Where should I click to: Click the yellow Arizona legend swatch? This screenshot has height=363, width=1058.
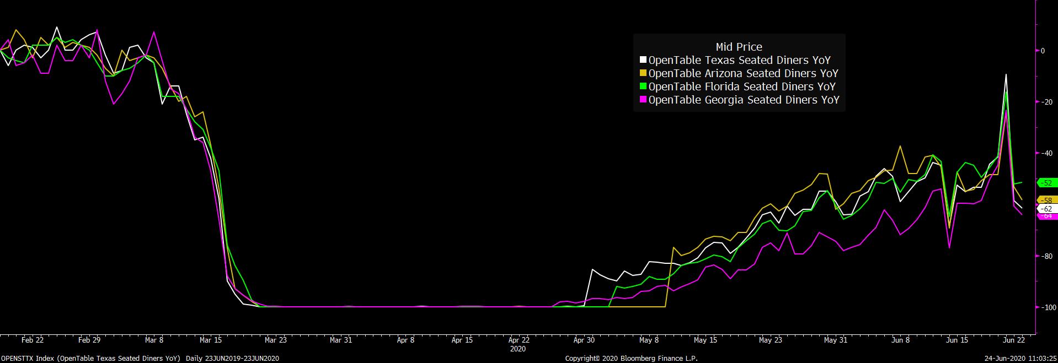[x=643, y=74]
